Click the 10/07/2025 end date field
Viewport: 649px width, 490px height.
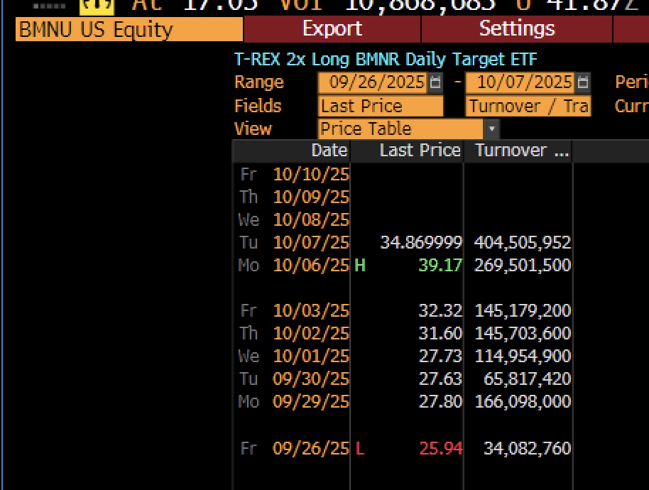pyautogui.click(x=524, y=82)
